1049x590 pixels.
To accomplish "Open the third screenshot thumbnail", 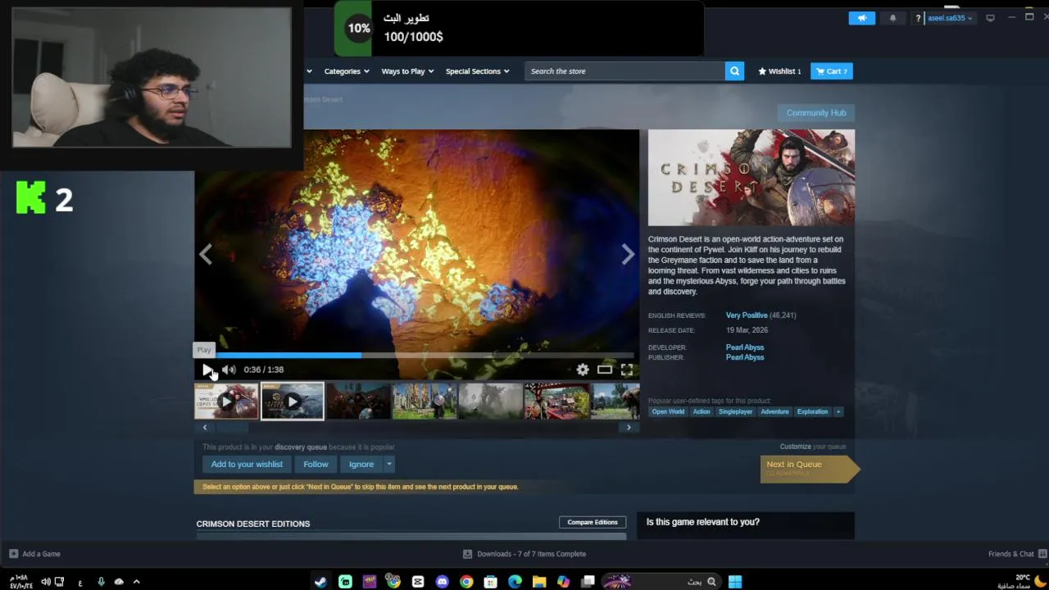I will click(490, 402).
